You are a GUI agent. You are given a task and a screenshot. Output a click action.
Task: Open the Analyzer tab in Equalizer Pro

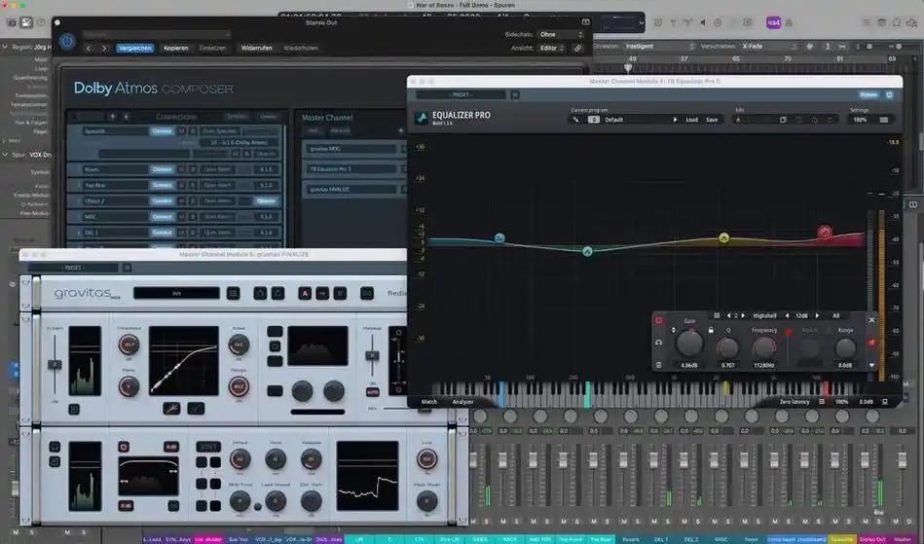[x=462, y=401]
